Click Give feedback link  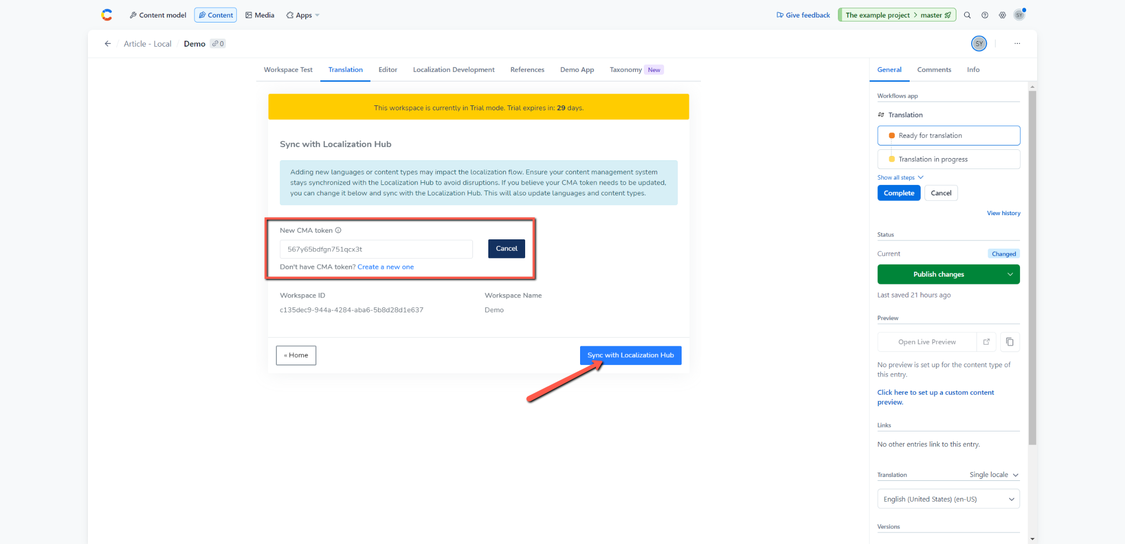[x=803, y=15]
